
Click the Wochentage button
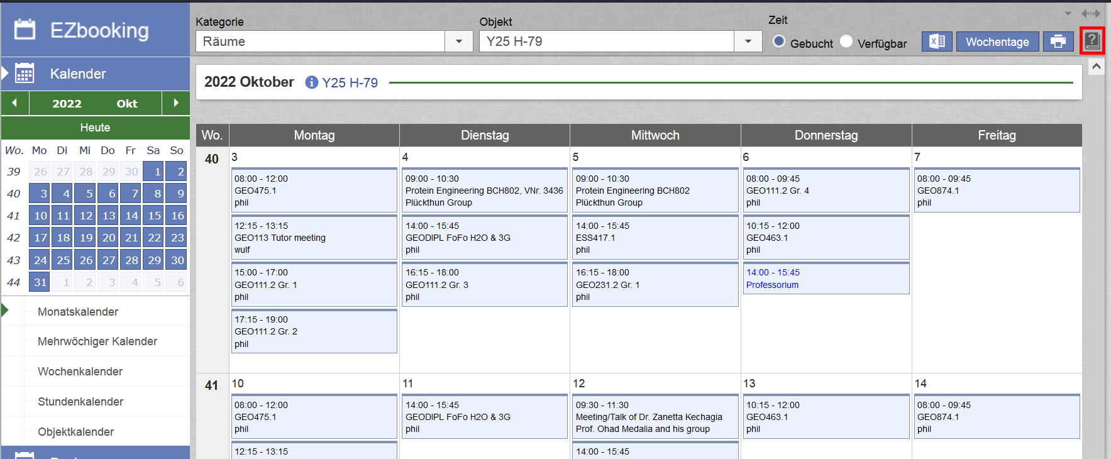point(998,41)
